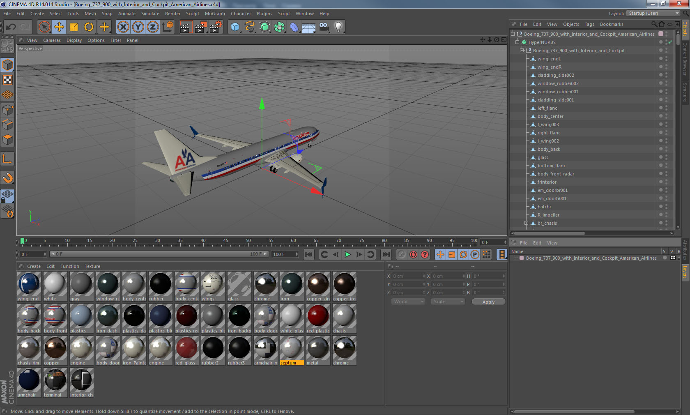Click the Apply button
The width and height of the screenshot is (690, 415).
click(x=488, y=302)
